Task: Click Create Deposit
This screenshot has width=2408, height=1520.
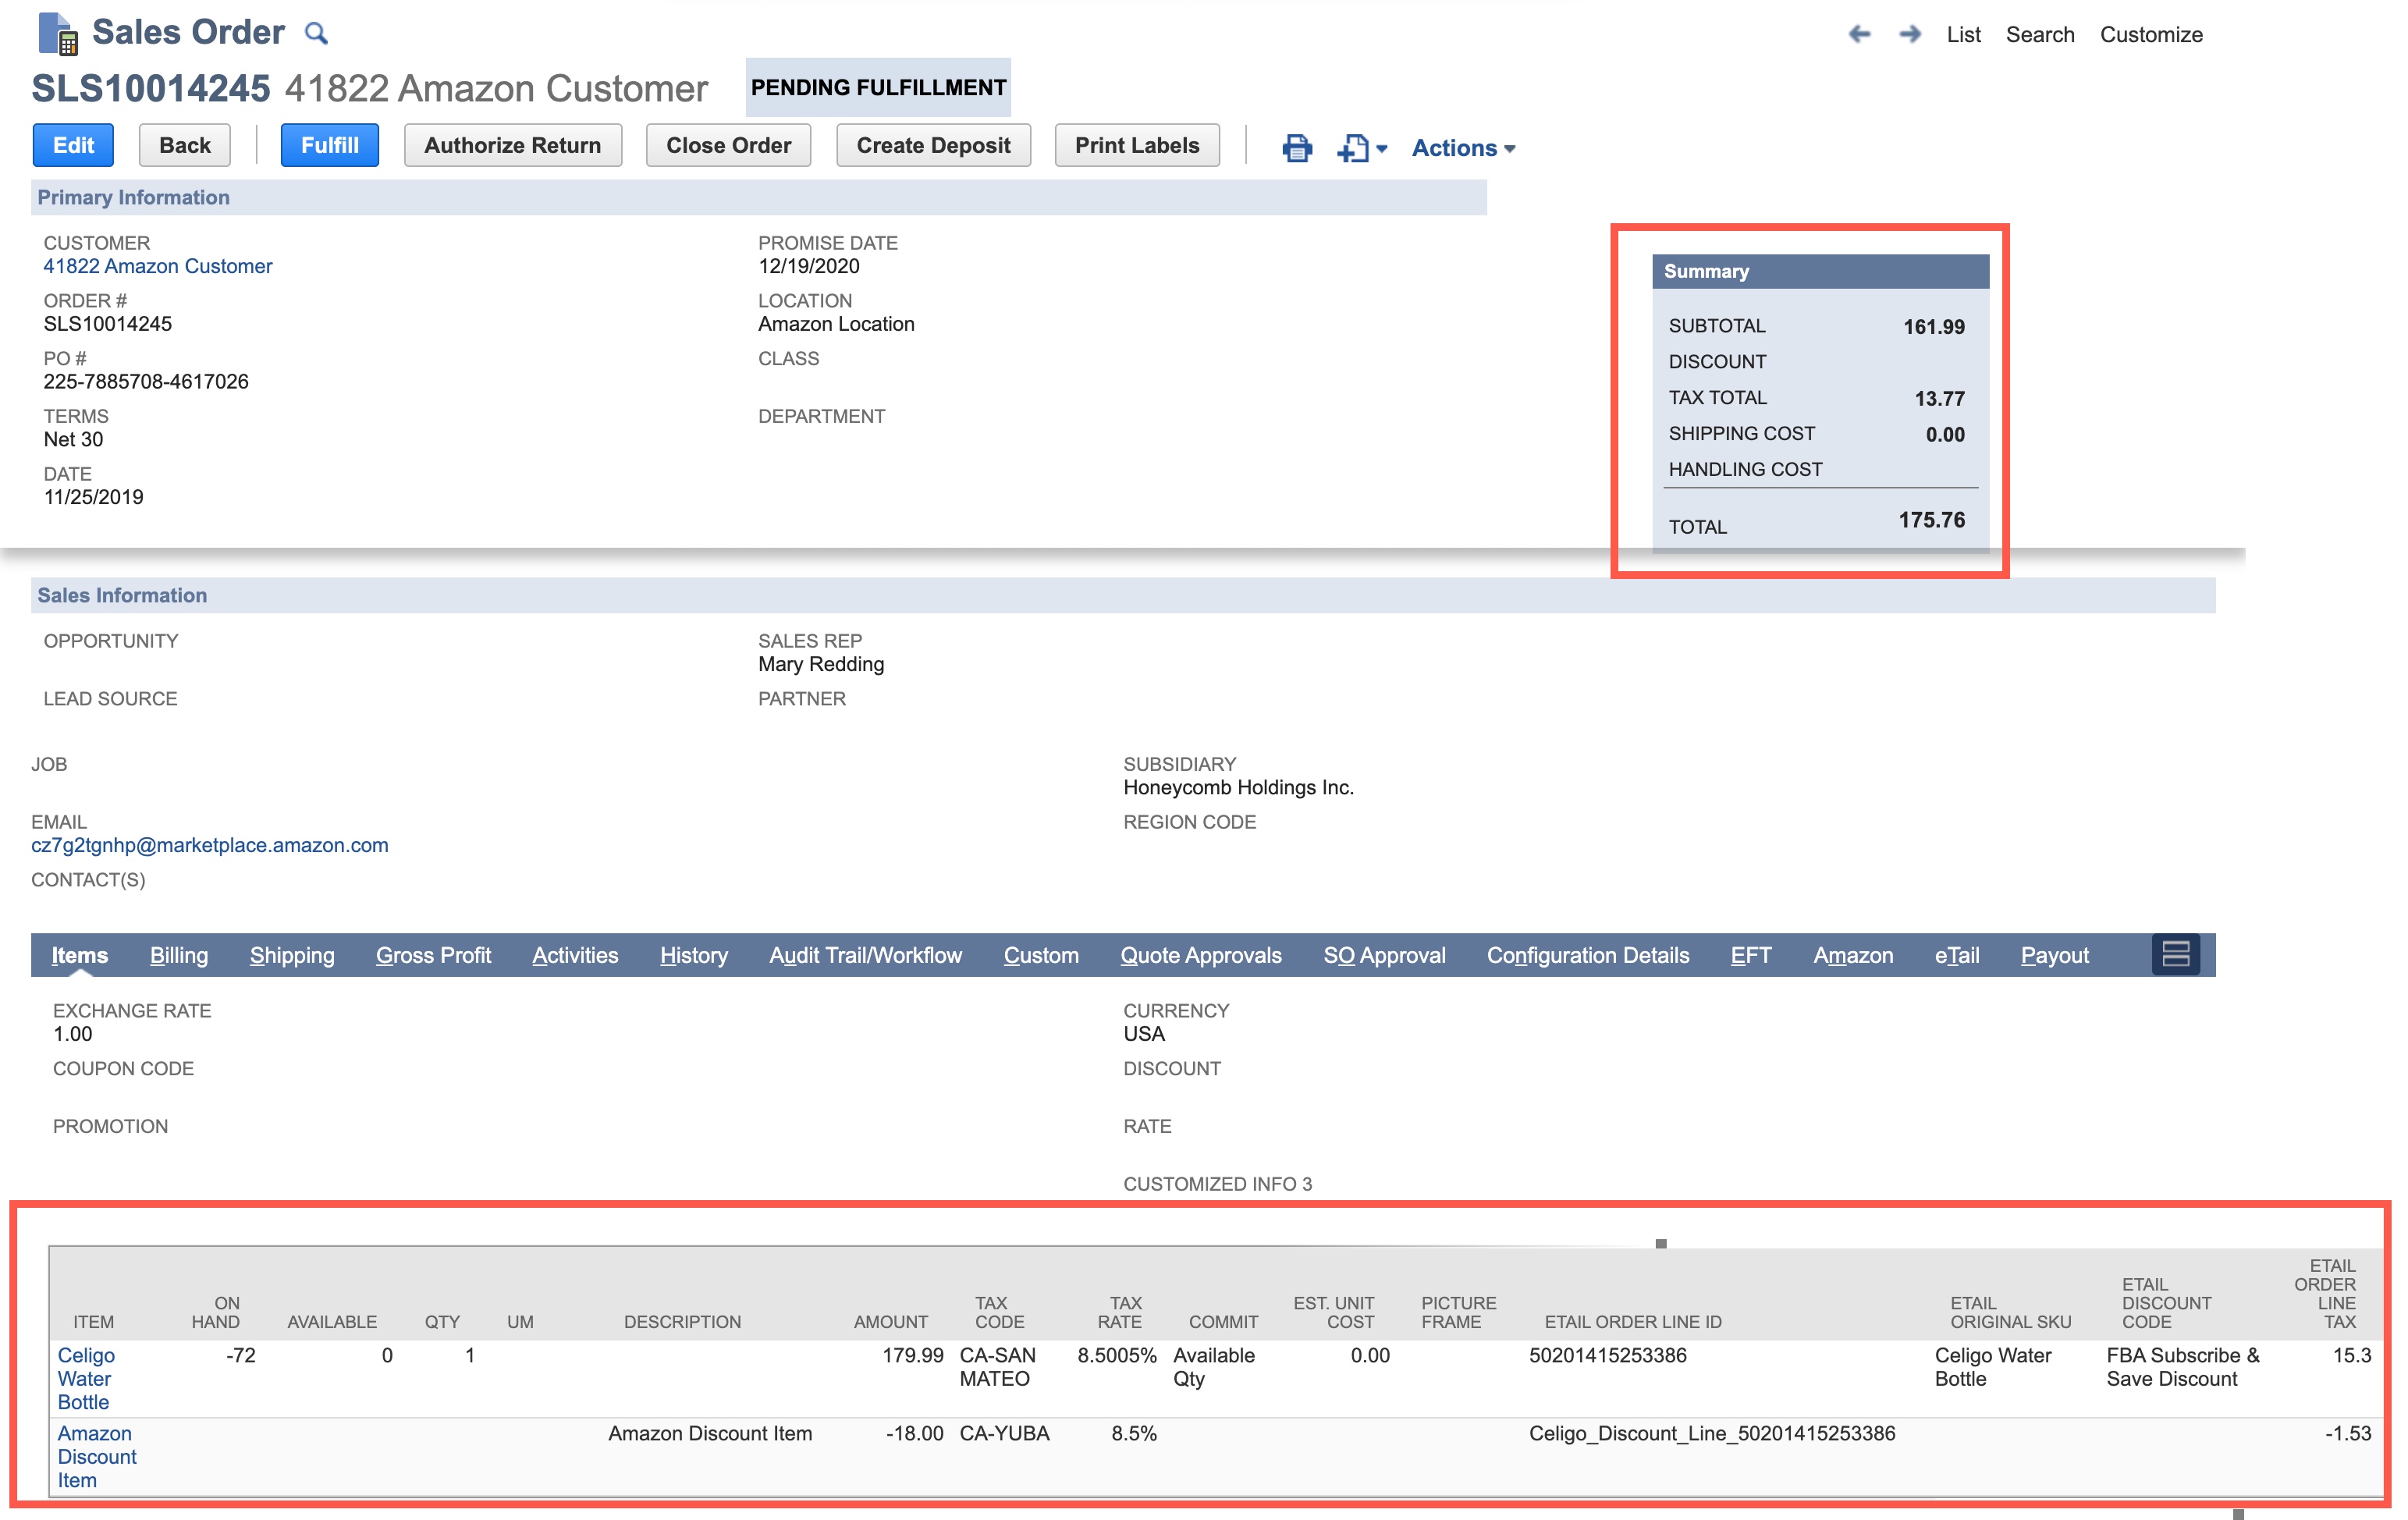Action: 933,145
